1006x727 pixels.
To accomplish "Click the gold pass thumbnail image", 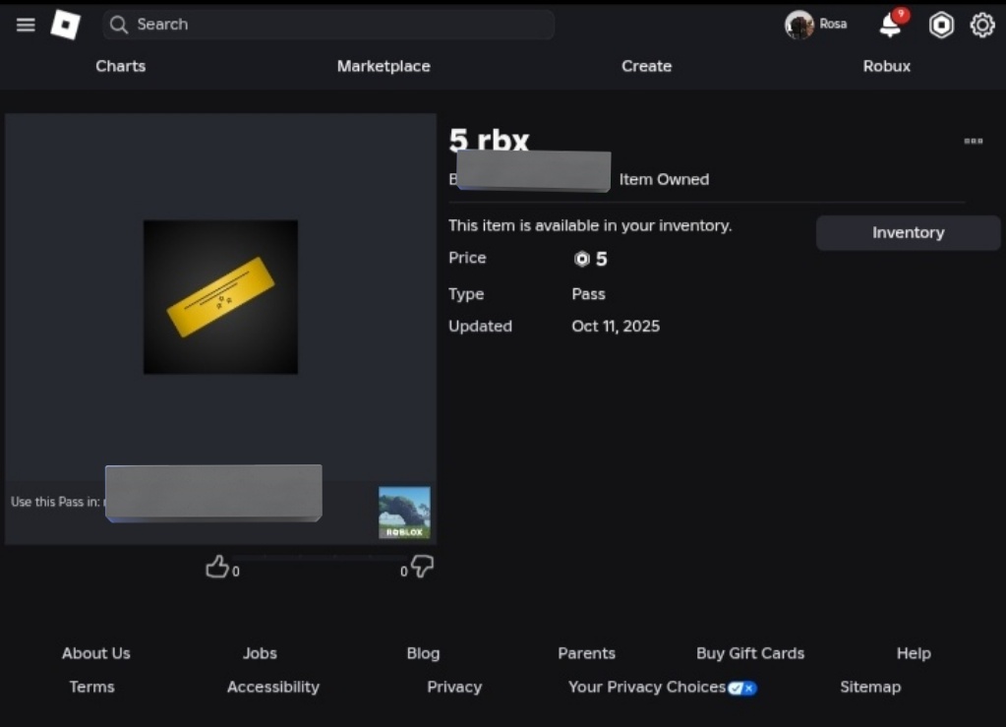I will click(x=220, y=297).
